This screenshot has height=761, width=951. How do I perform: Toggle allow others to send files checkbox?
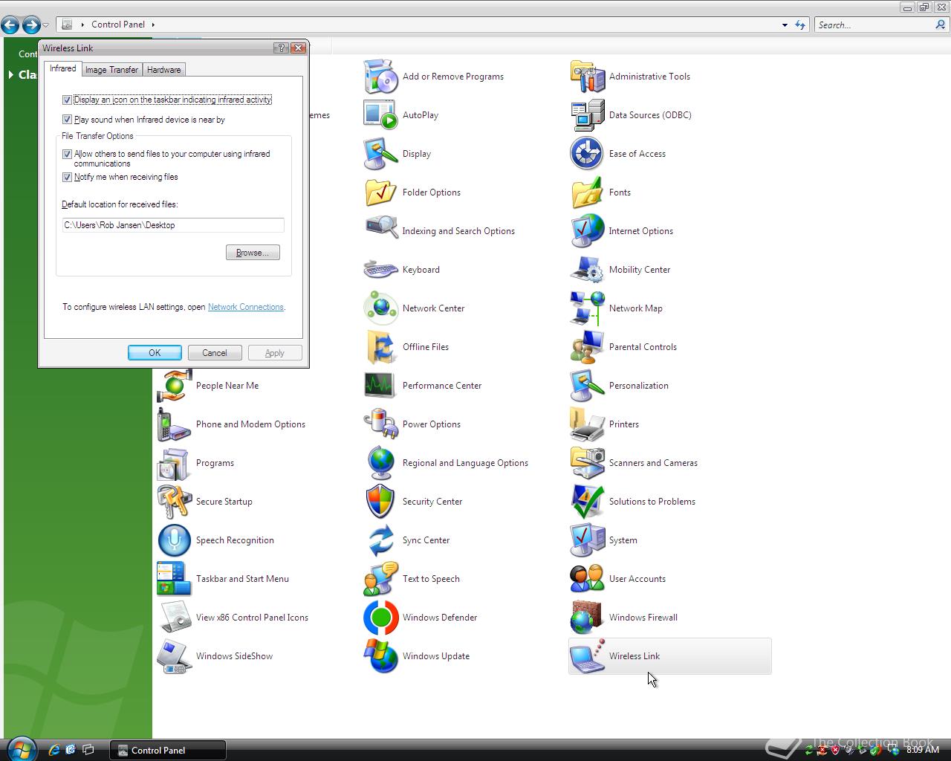click(x=67, y=155)
